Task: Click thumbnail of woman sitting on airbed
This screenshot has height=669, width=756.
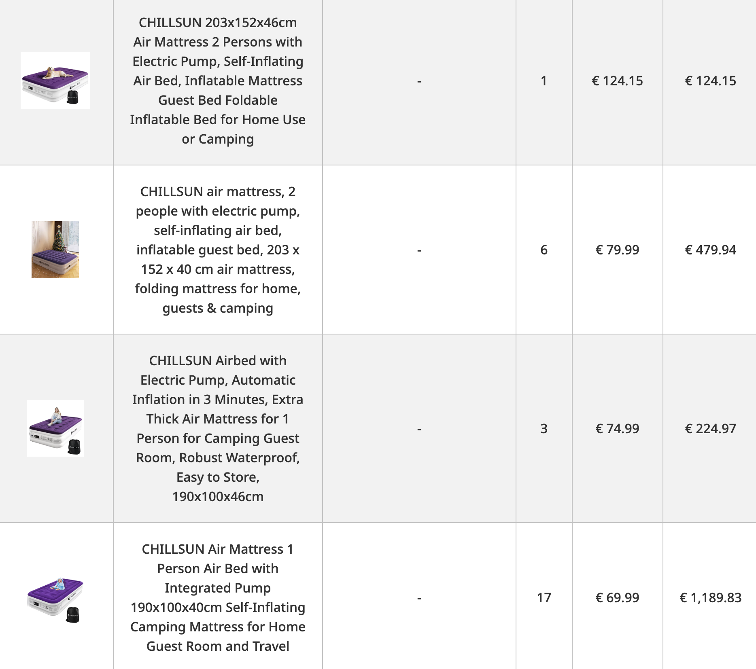Action: [55, 428]
